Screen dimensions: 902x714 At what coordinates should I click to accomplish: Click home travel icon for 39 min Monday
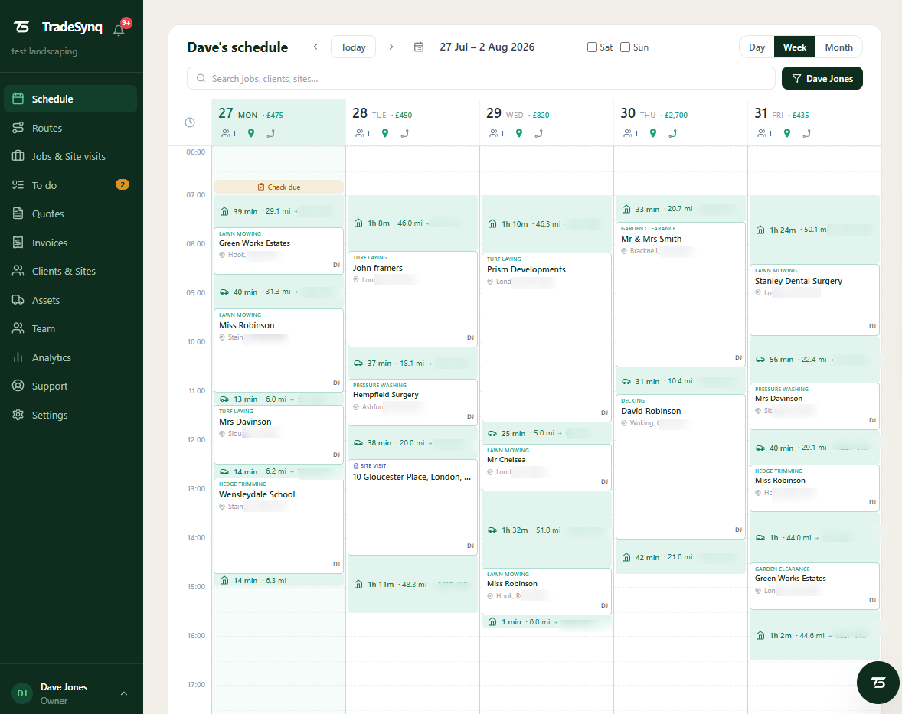point(224,211)
